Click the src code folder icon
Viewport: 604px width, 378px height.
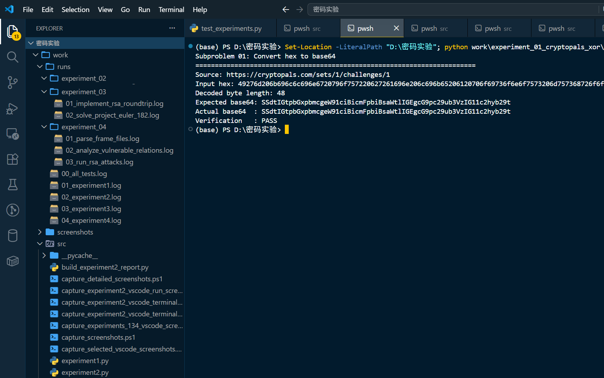click(50, 244)
